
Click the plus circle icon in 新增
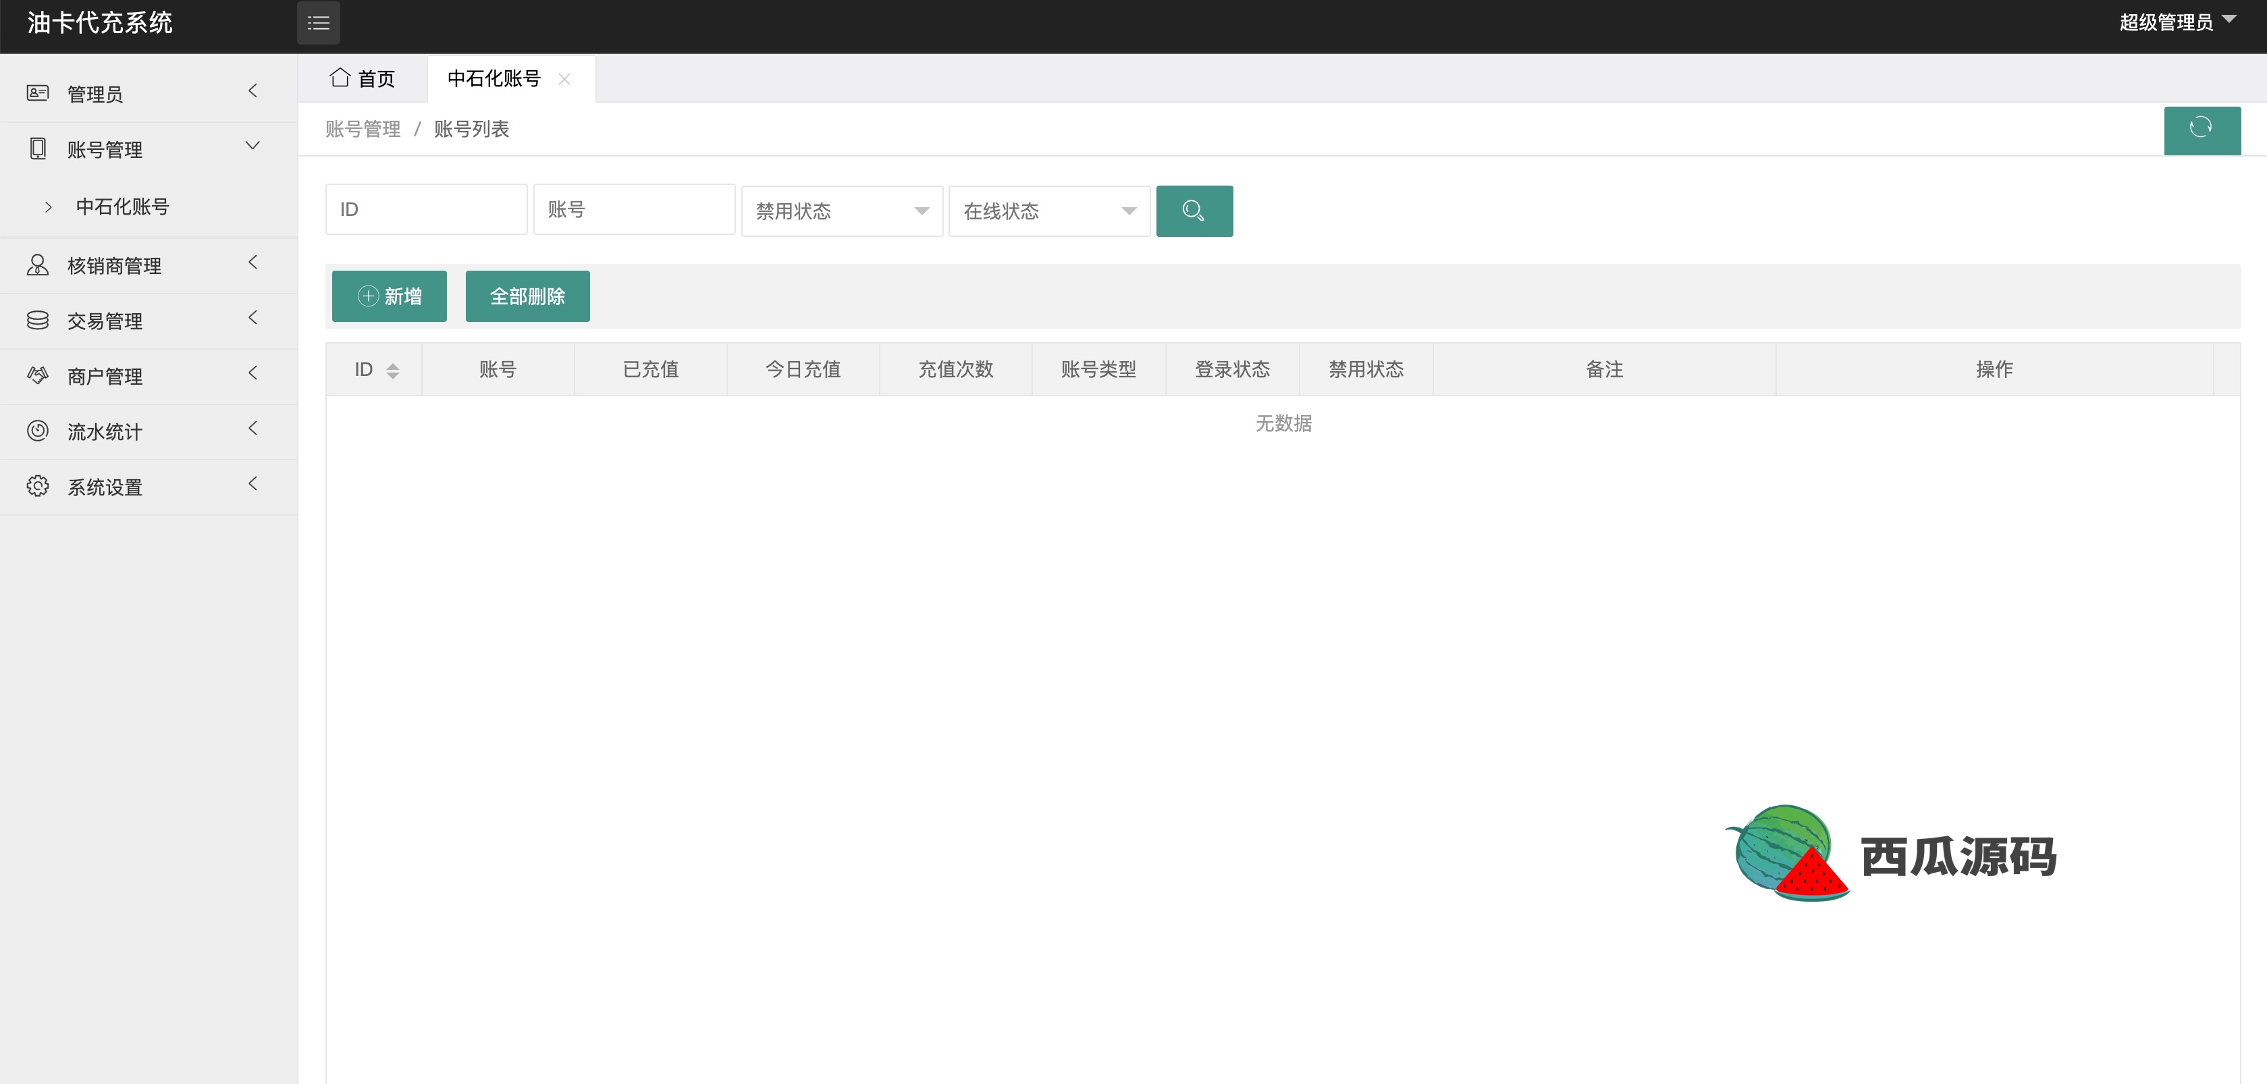click(x=368, y=296)
